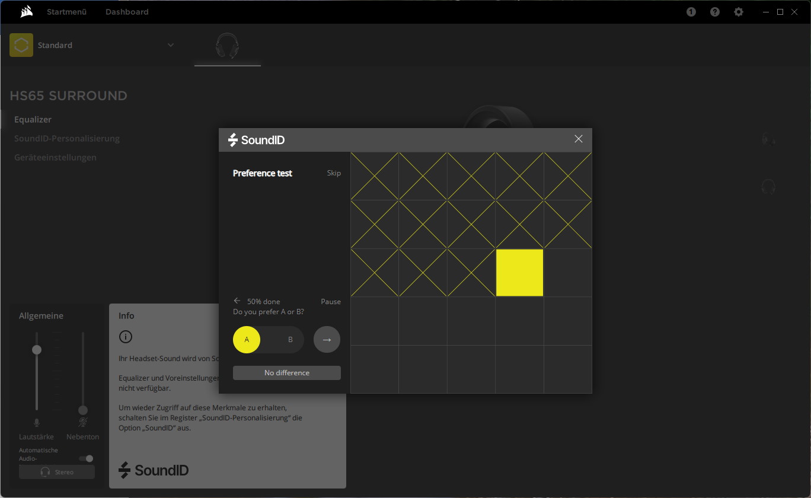Select the yellow active test square
Viewport: 811px width, 498px height.
[519, 273]
